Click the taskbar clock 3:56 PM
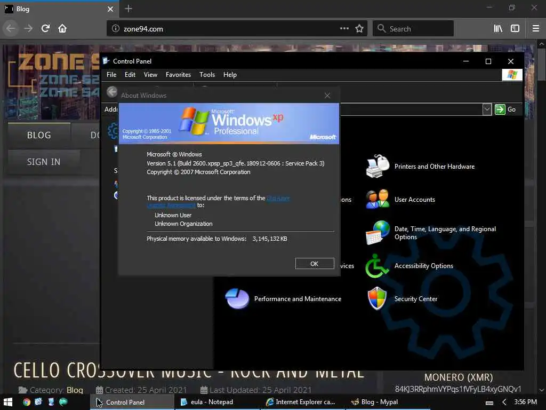The width and height of the screenshot is (546, 410). click(525, 402)
